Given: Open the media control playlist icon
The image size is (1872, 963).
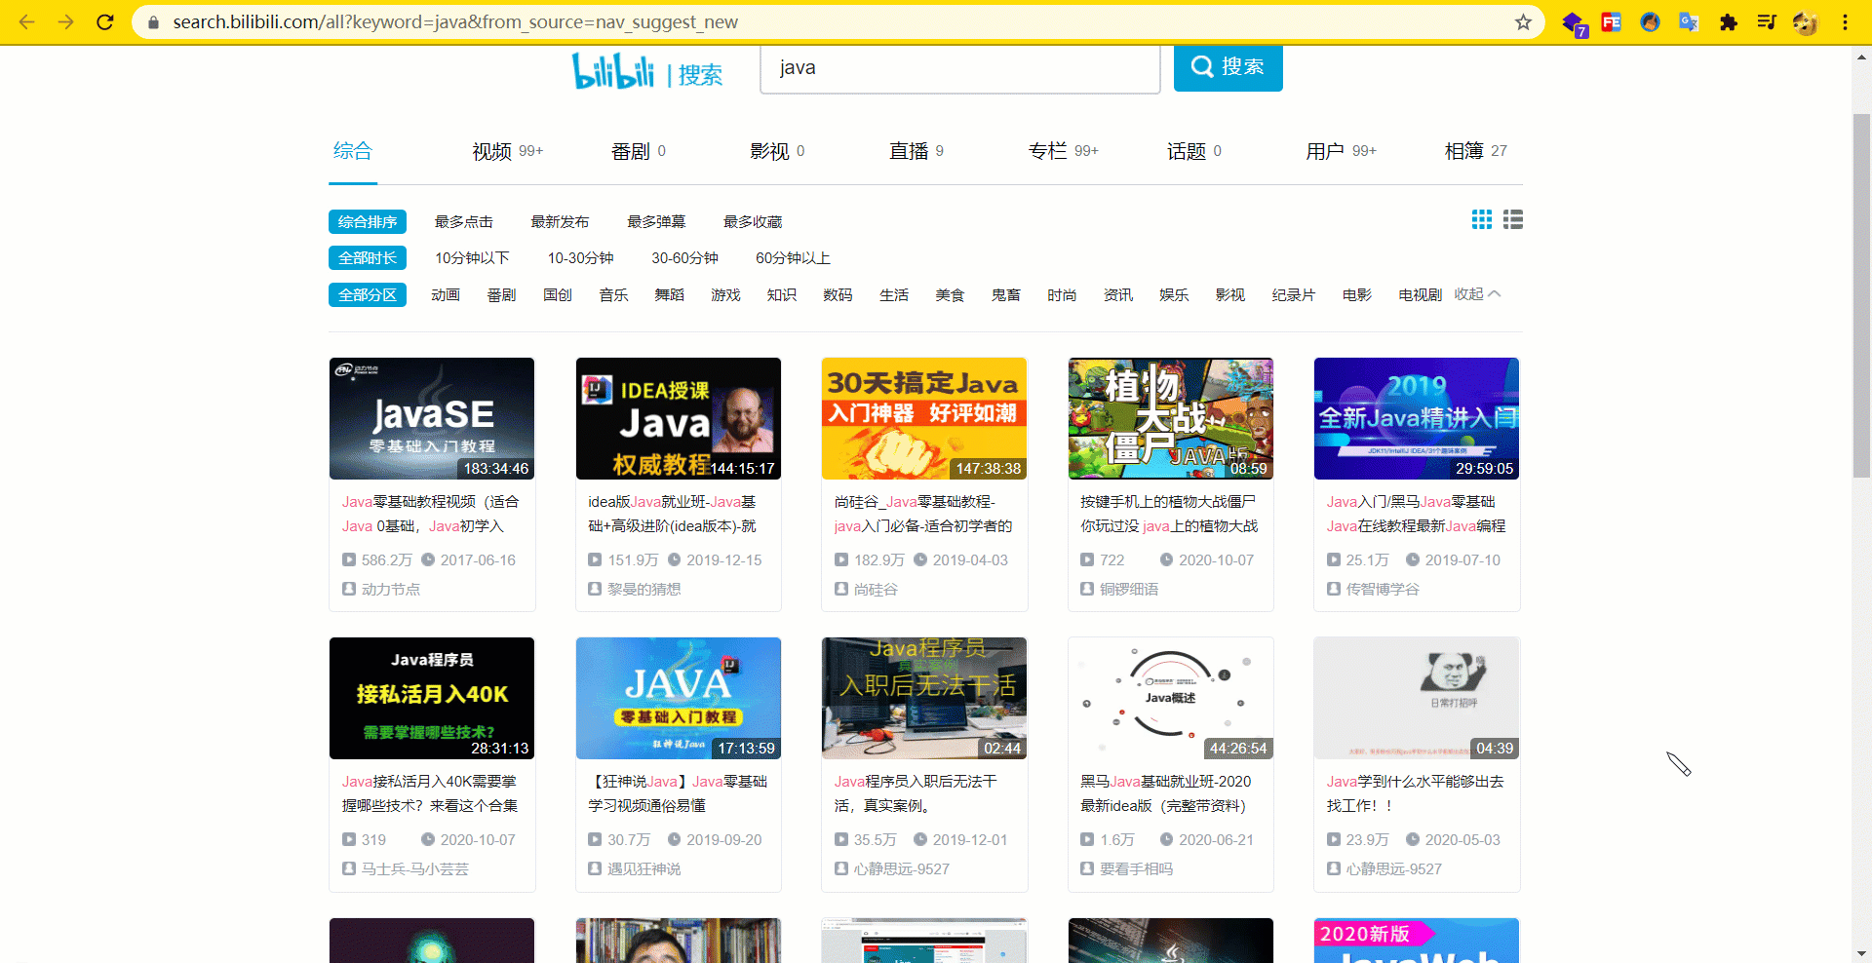Looking at the screenshot, I should [1766, 21].
